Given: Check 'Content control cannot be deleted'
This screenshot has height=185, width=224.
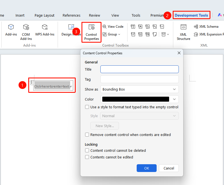Looking at the screenshot, I should (x=87, y=150).
